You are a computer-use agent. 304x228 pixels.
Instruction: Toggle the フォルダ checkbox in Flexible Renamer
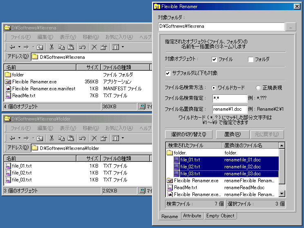[251, 59]
